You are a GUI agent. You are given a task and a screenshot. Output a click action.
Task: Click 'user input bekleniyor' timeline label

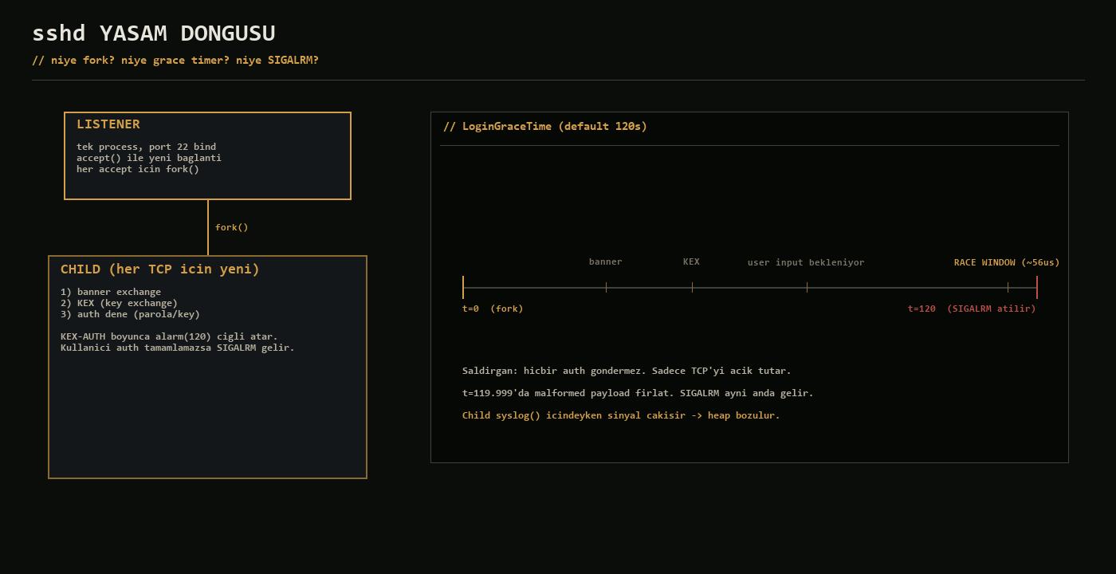point(806,262)
